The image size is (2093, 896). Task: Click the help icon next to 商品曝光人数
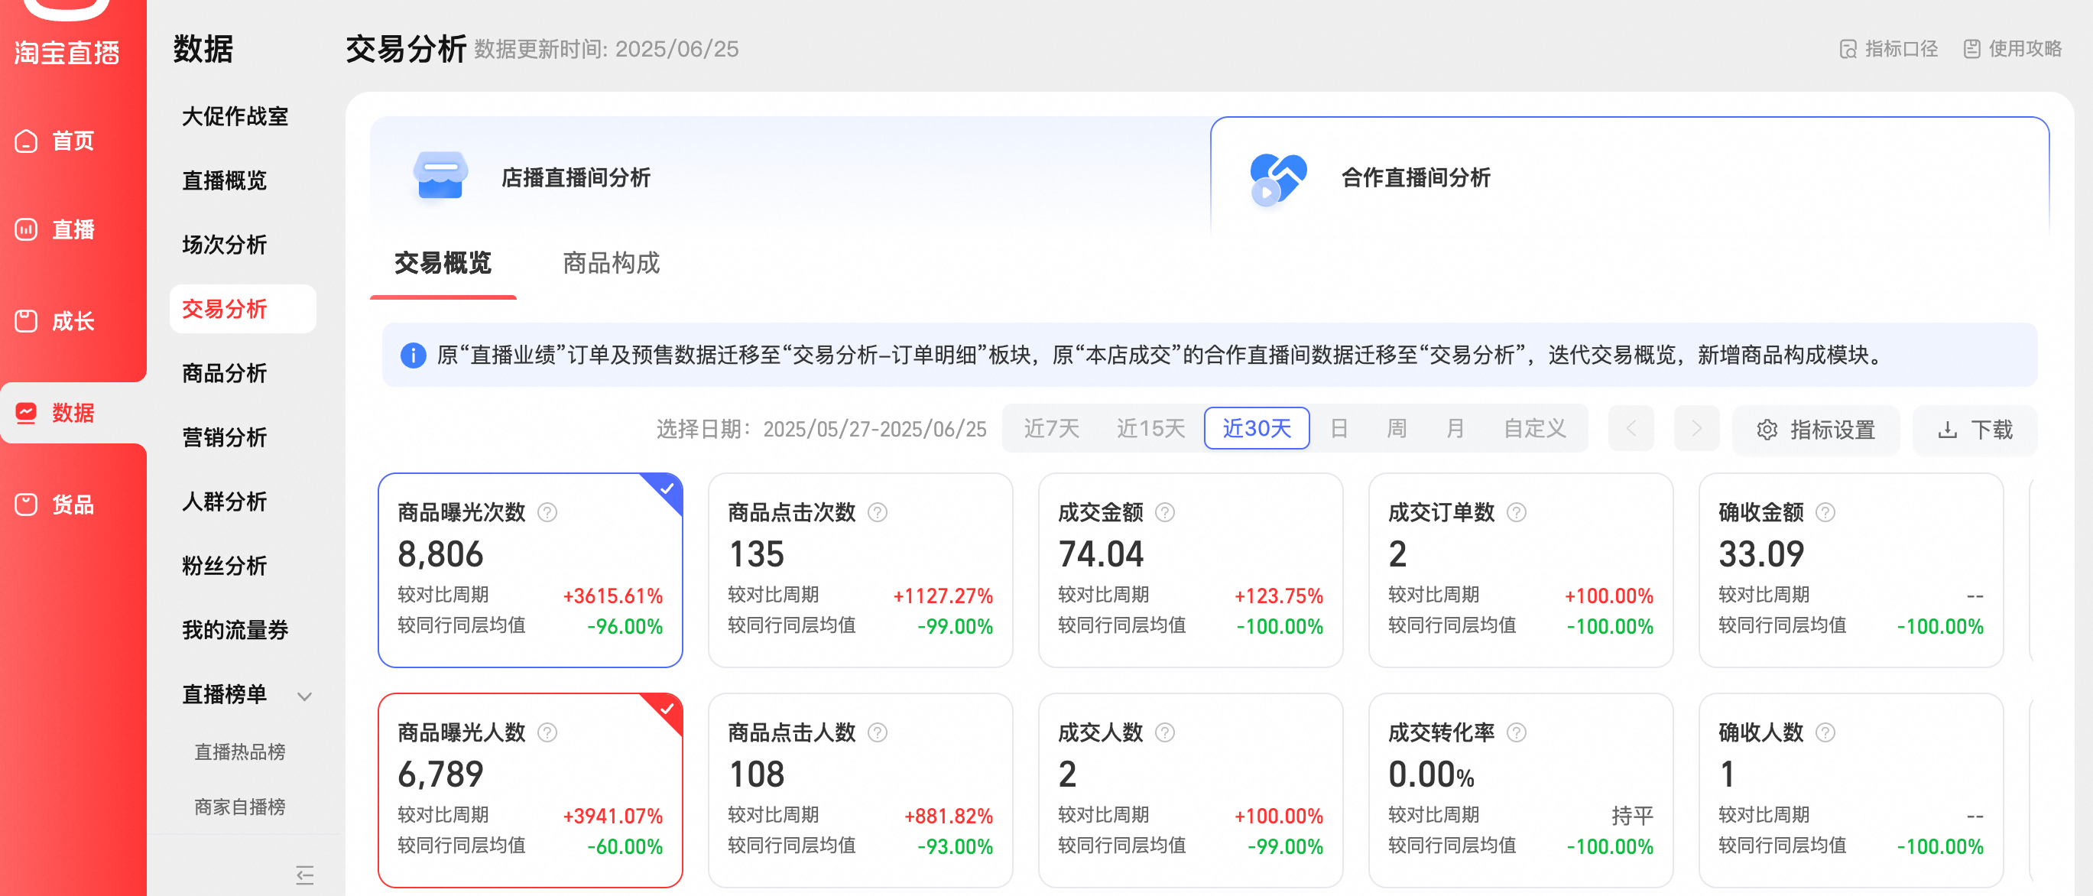547,732
